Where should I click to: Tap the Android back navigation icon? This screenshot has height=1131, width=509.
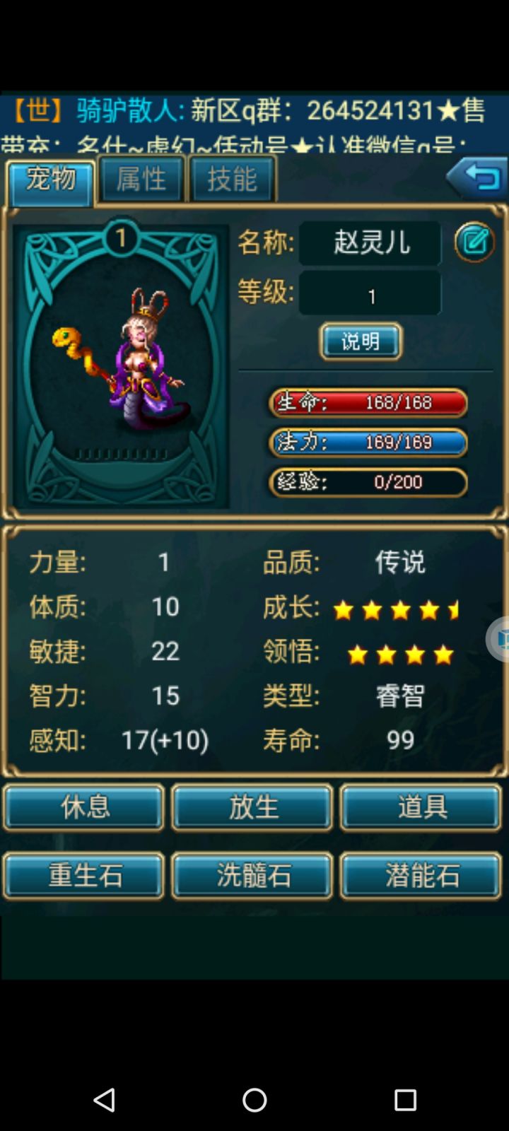pyautogui.click(x=104, y=1099)
